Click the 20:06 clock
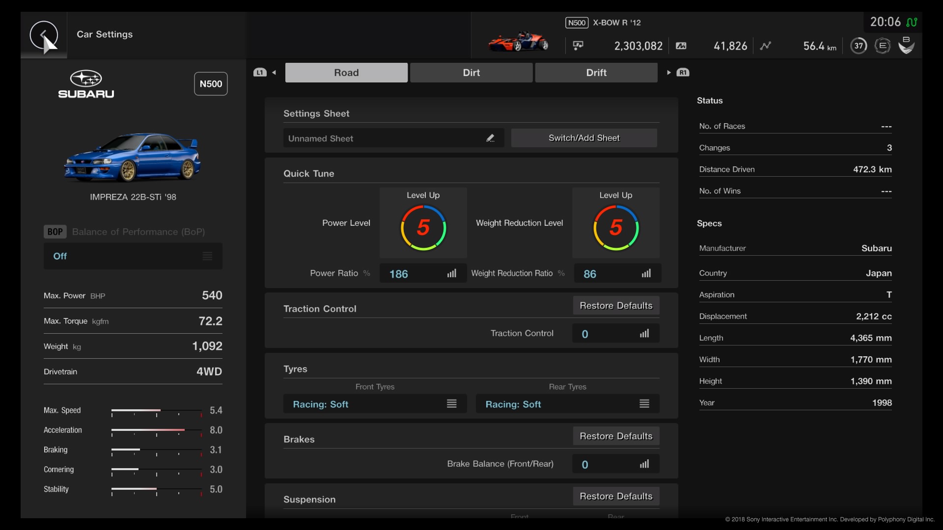Screen dimensions: 943x530 [x=886, y=22]
